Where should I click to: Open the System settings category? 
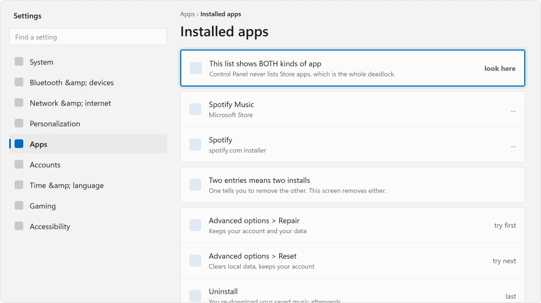pyautogui.click(x=88, y=62)
